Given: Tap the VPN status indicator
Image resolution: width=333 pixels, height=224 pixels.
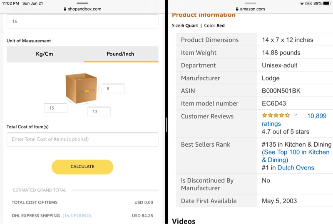Looking at the screenshot, I should 309,3.
